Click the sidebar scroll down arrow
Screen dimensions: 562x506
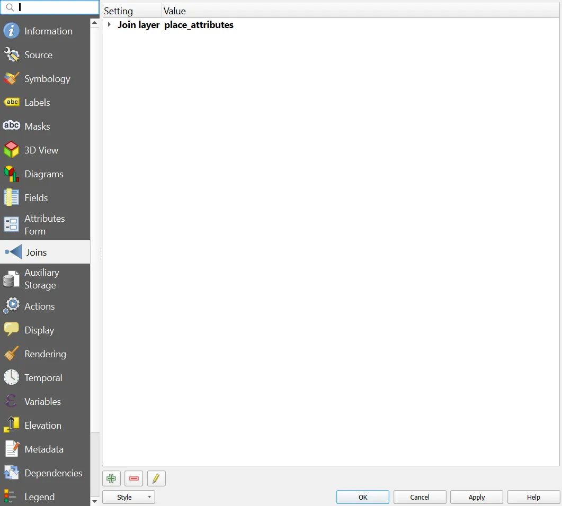(x=95, y=501)
